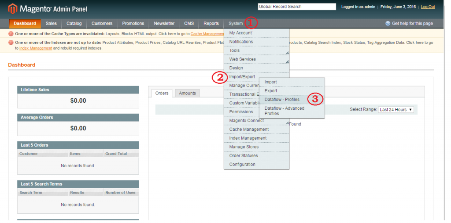Choose Export in the submenu

pyautogui.click(x=292, y=91)
